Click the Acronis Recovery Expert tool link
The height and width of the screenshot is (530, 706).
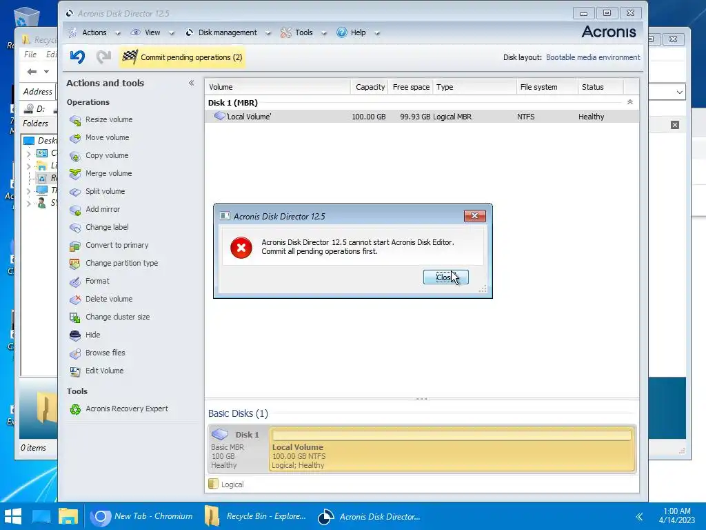tap(127, 409)
